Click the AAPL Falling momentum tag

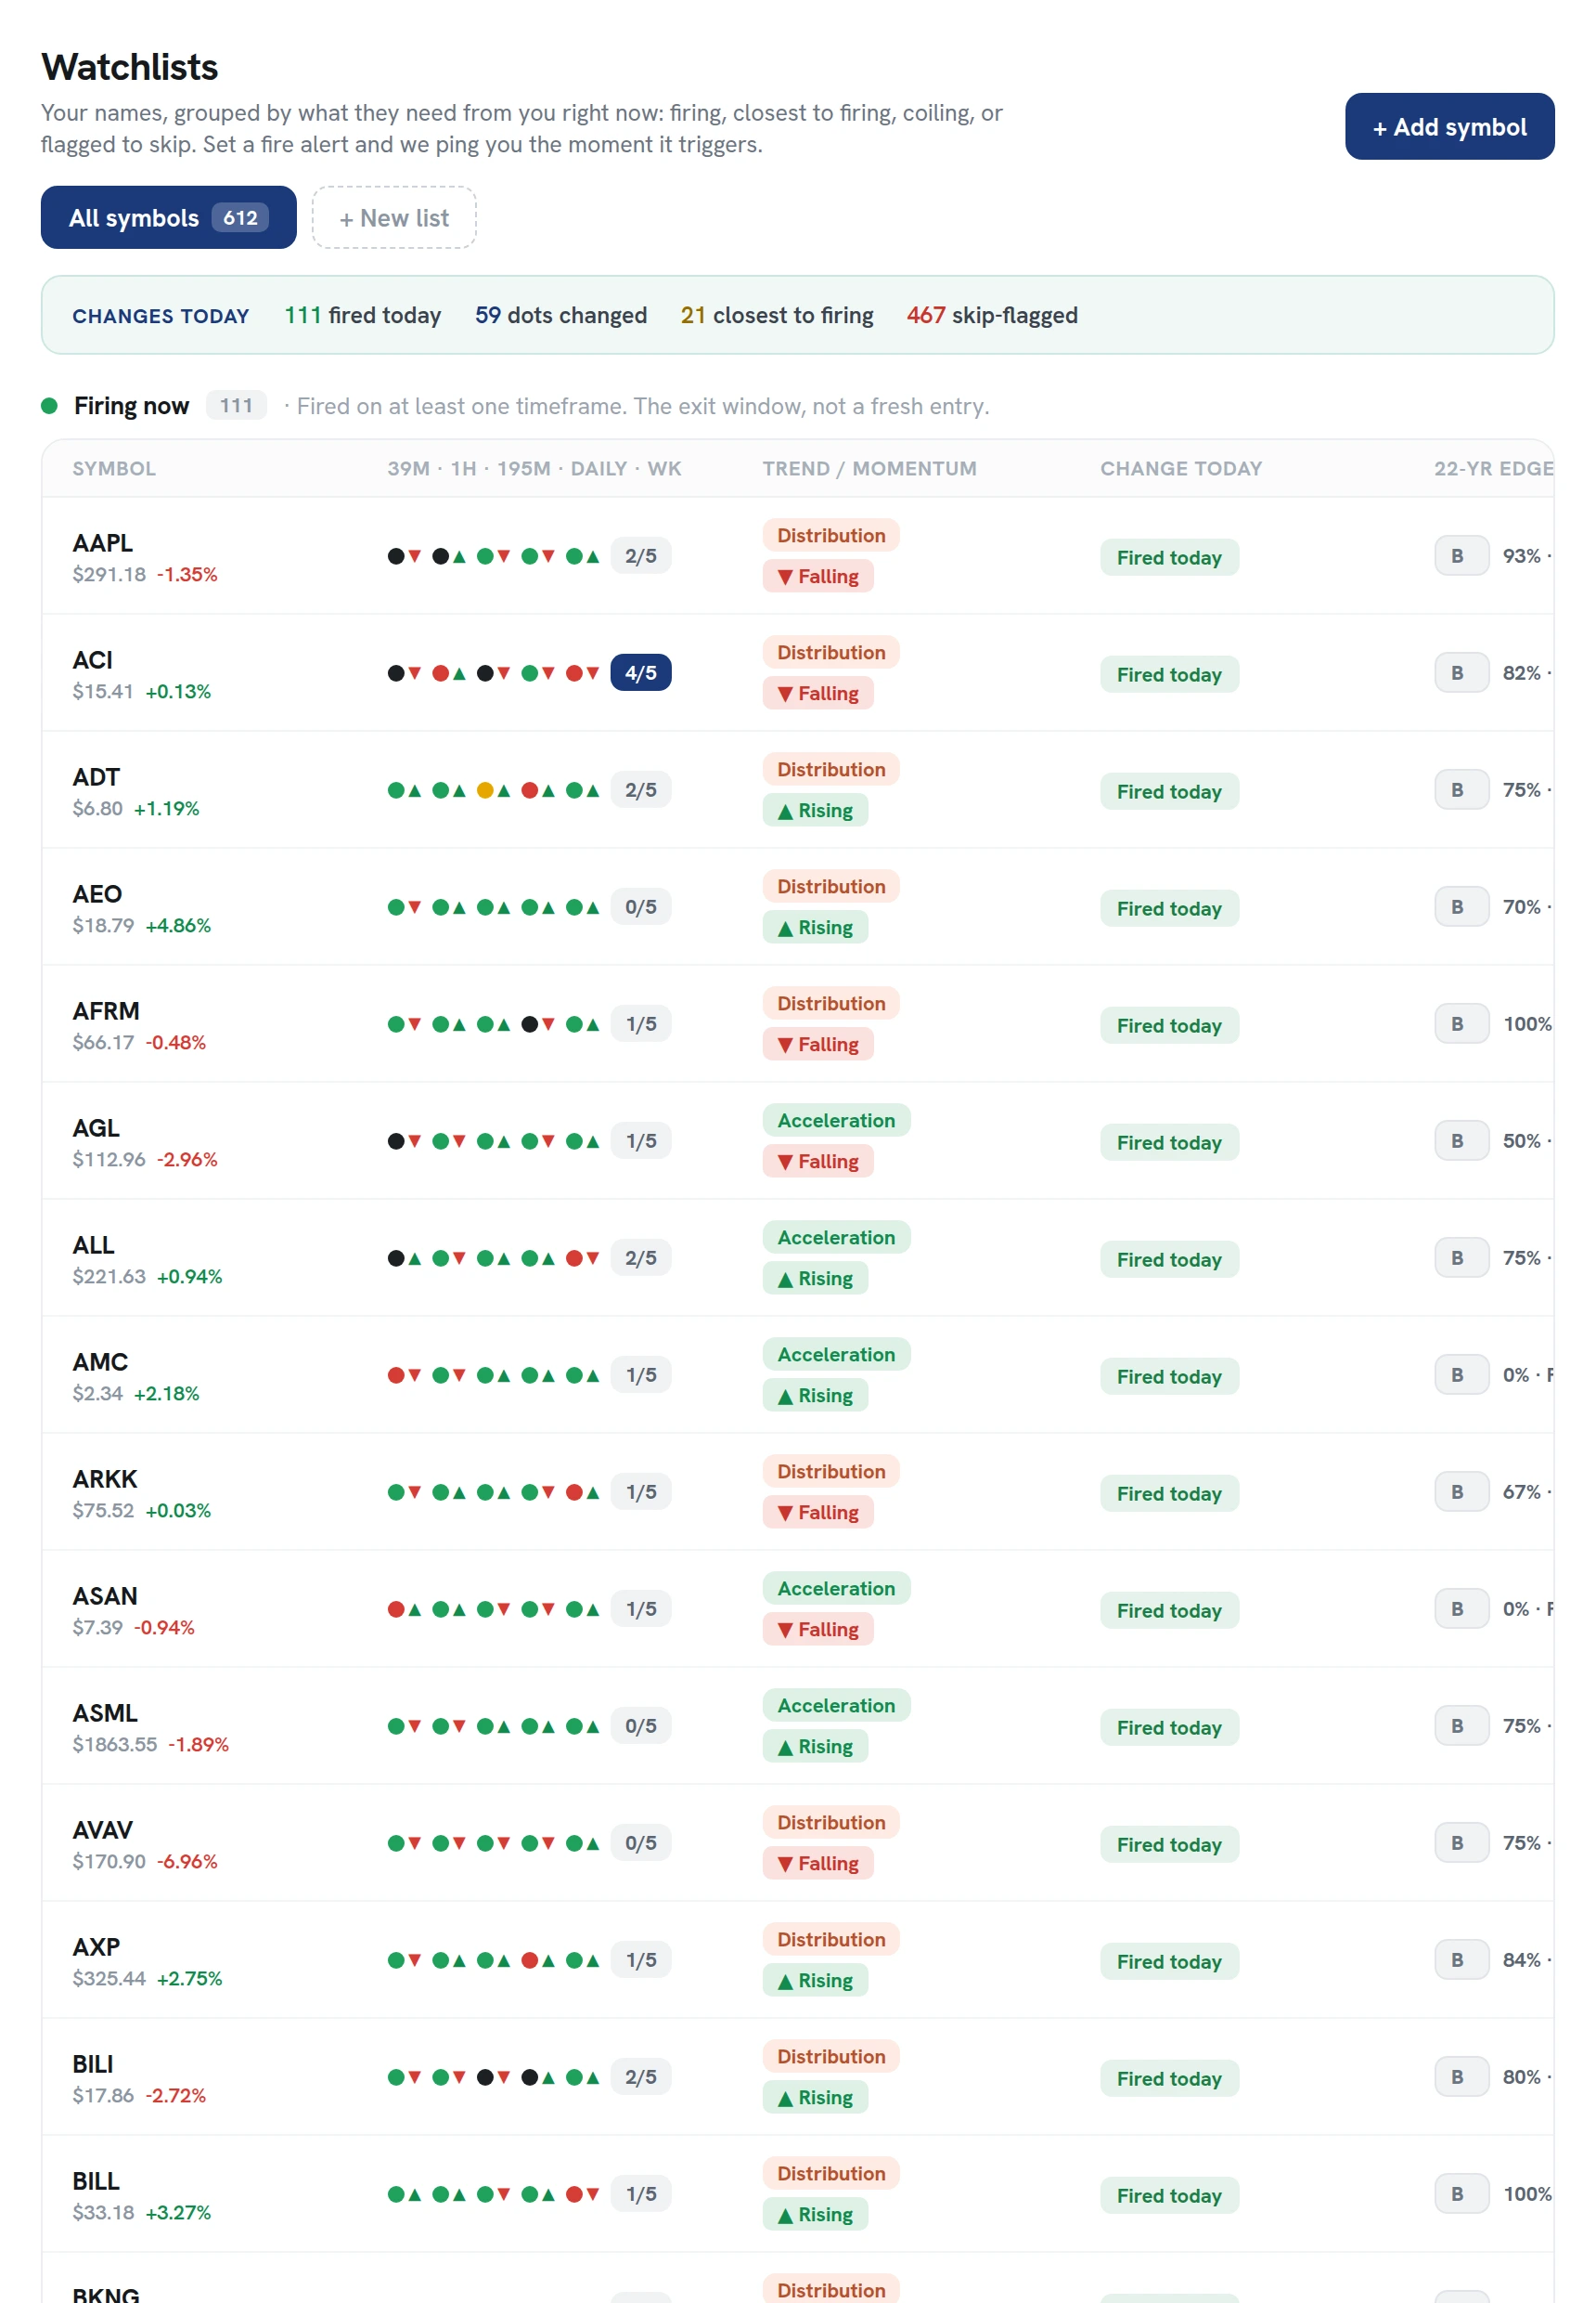pyautogui.click(x=818, y=577)
